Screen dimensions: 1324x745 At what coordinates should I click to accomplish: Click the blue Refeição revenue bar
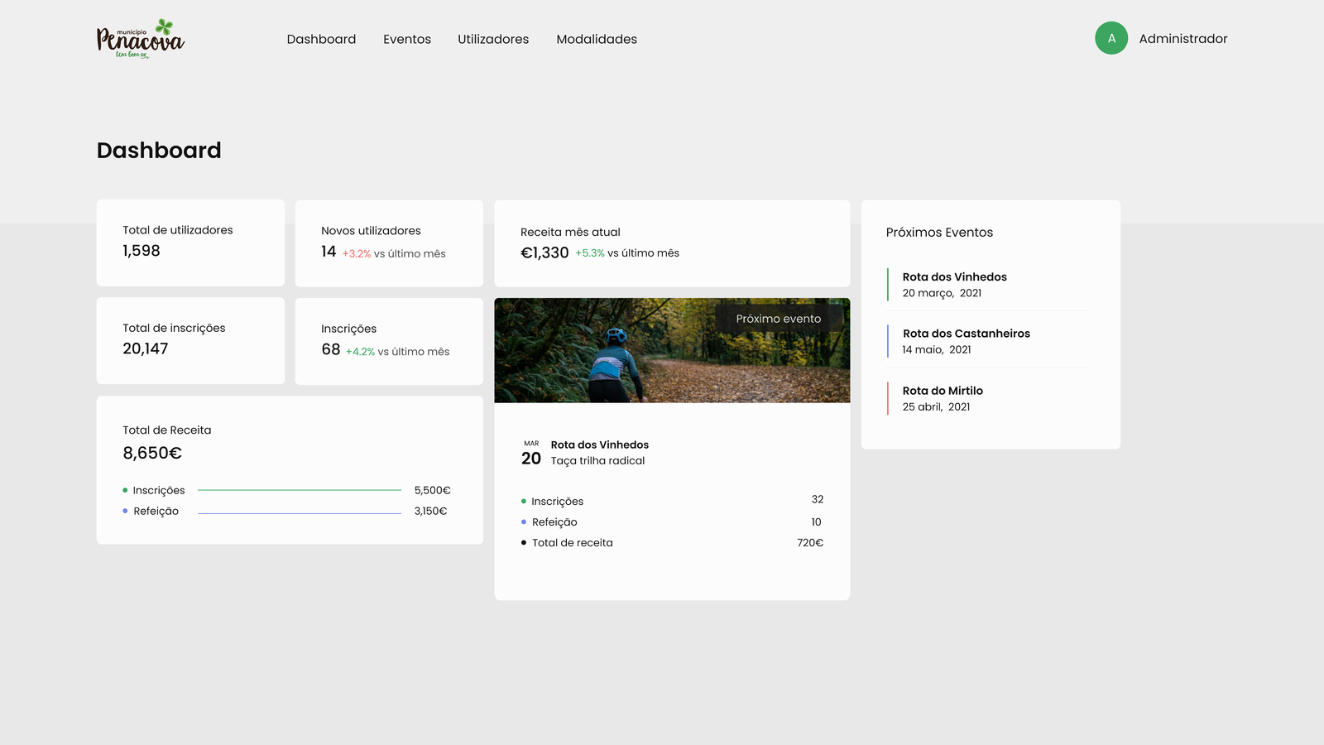click(299, 513)
